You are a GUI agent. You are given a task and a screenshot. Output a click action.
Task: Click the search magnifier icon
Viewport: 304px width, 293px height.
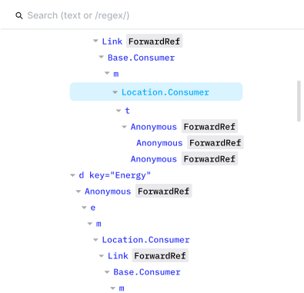coord(19,15)
